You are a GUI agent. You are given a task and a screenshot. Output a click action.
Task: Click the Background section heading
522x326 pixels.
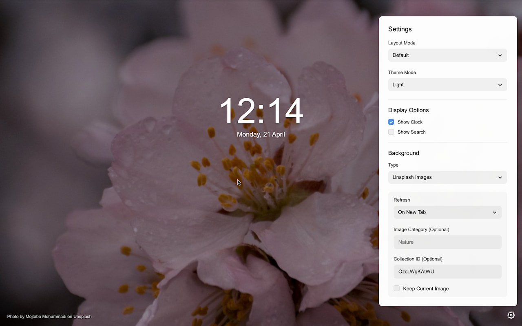click(x=404, y=153)
